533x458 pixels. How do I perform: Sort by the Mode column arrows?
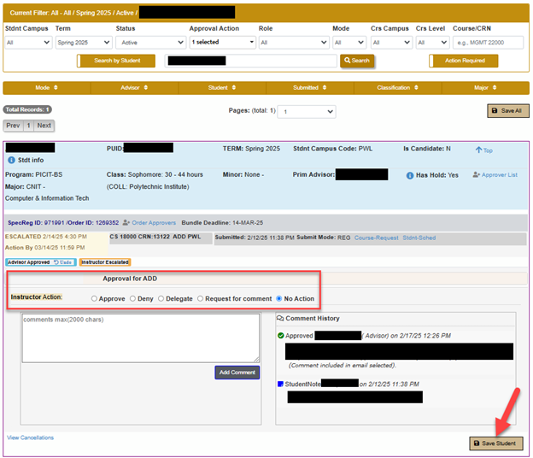[x=56, y=87]
